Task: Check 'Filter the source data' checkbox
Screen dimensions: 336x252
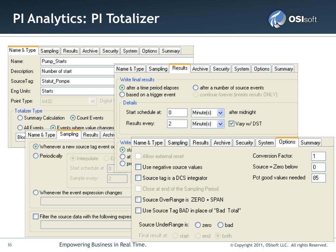Action: (x=36, y=217)
